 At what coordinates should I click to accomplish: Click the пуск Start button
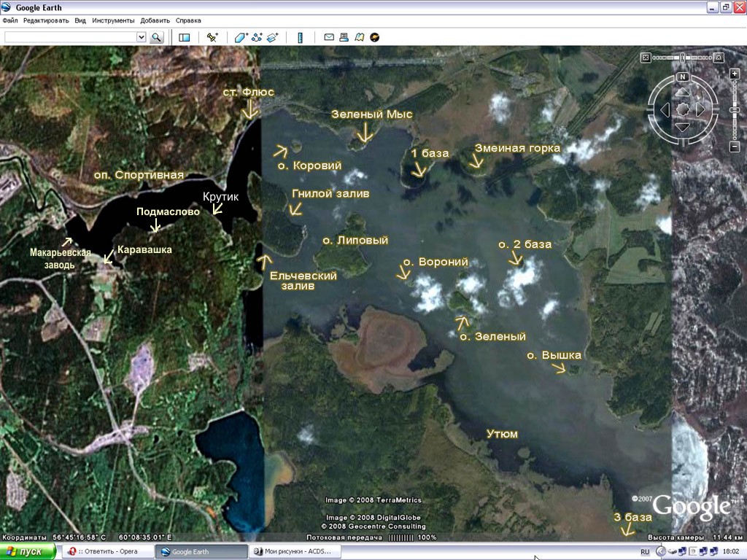(28, 551)
